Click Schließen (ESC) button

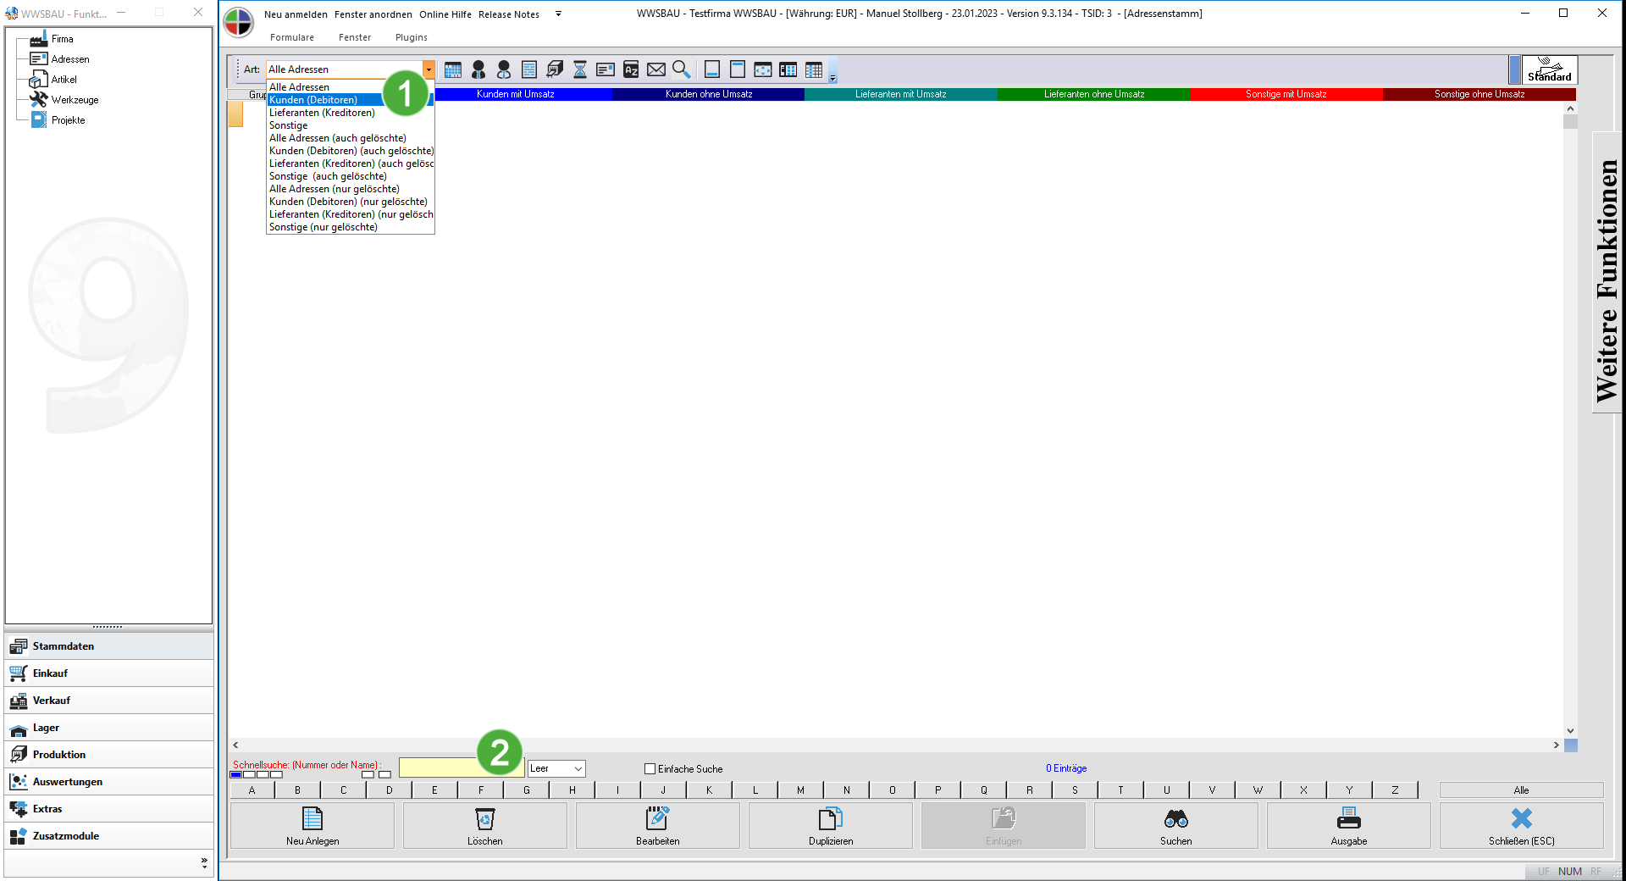1522,826
